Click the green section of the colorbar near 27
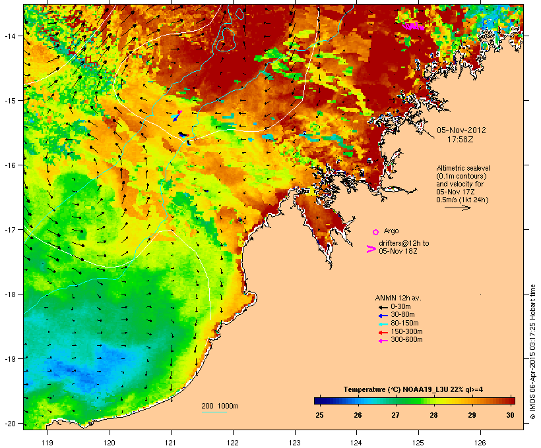 [x=395, y=401]
